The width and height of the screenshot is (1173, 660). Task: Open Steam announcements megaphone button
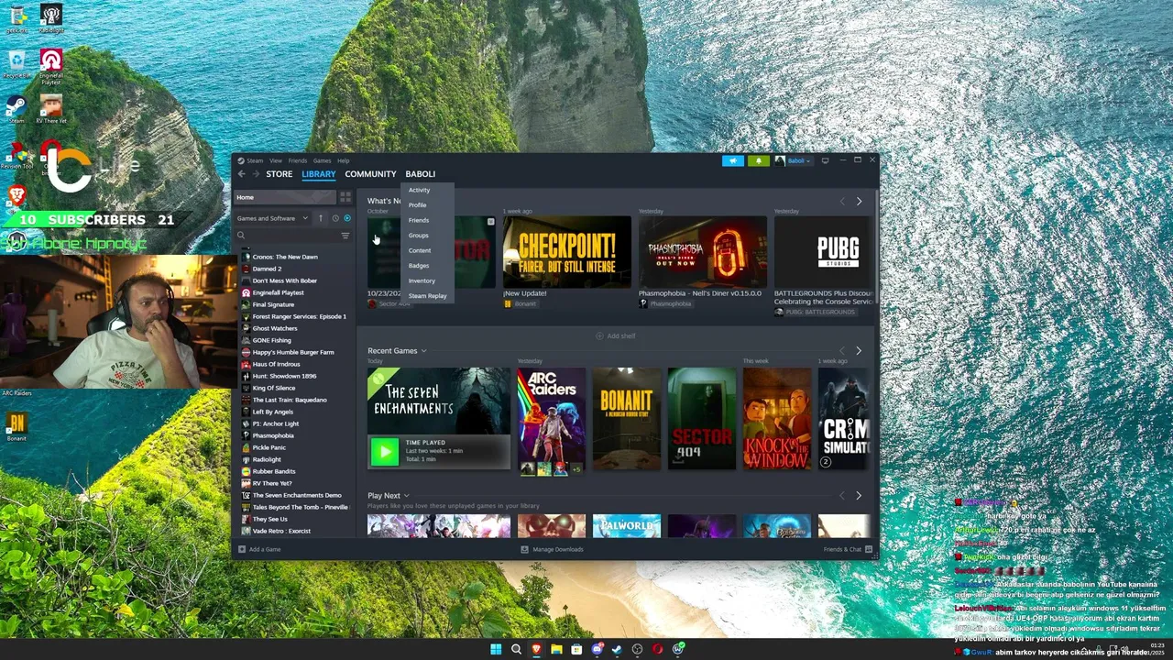(x=733, y=160)
